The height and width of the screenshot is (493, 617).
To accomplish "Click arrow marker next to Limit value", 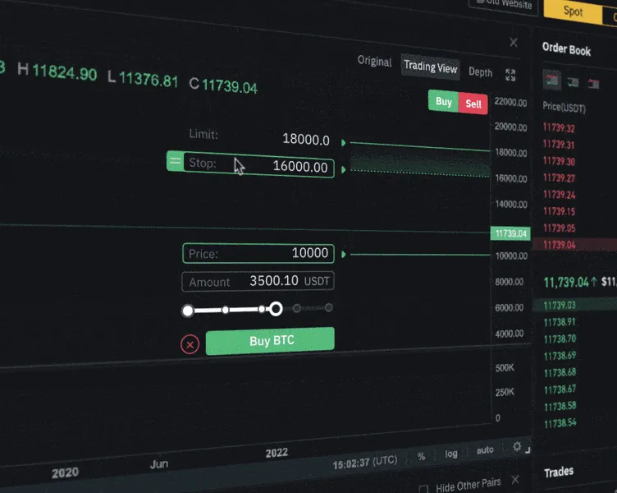I will [344, 143].
